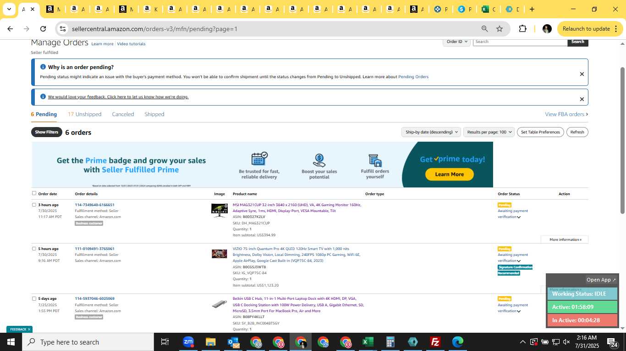The width and height of the screenshot is (626, 351).
Task: Open Zoom from the taskbar
Action: click(x=188, y=342)
